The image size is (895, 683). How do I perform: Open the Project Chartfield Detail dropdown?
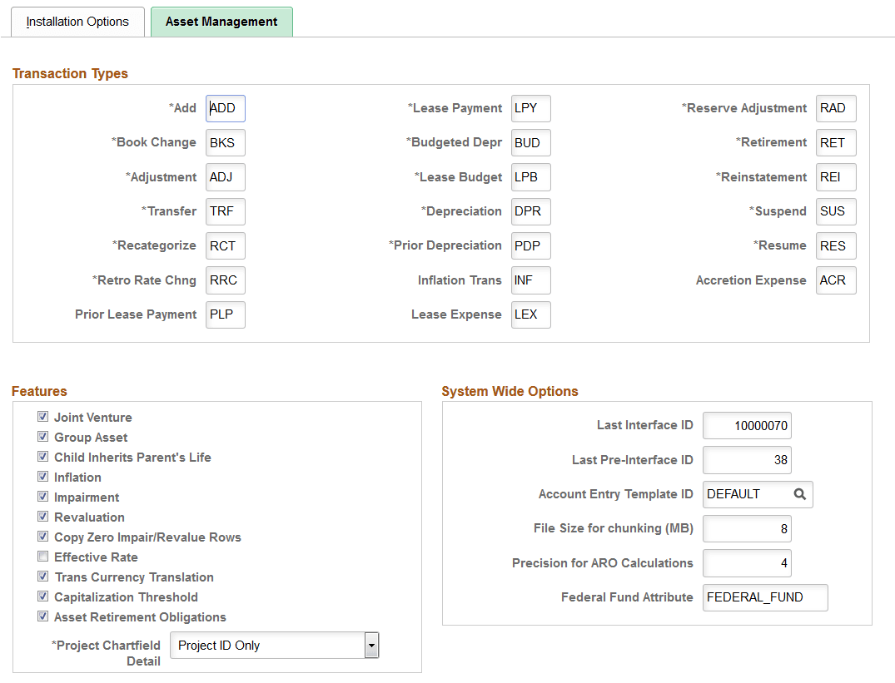point(372,645)
